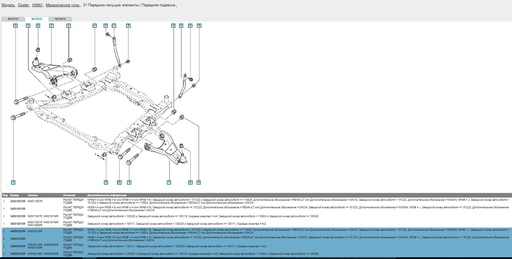Select callout number 1 below the diagram

pyautogui.click(x=169, y=182)
